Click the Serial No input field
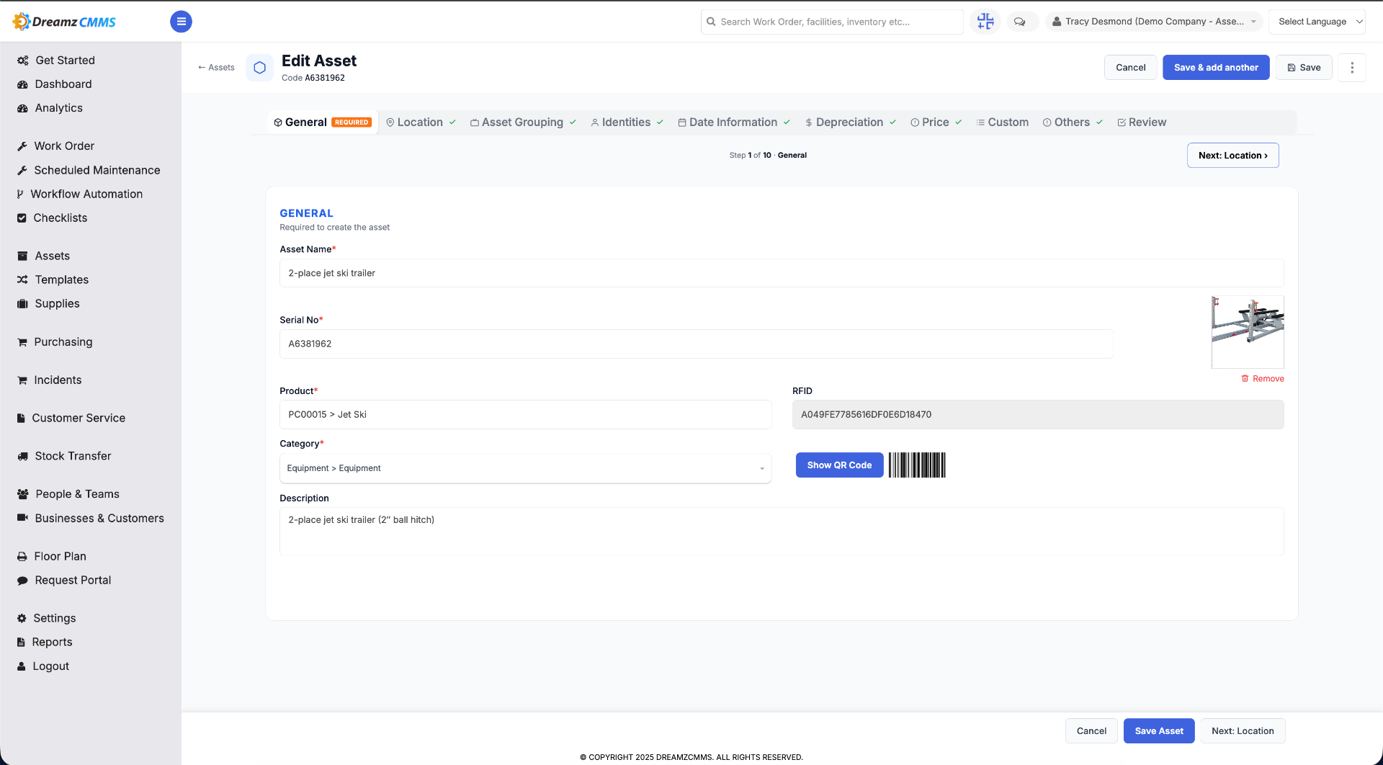 click(x=697, y=344)
